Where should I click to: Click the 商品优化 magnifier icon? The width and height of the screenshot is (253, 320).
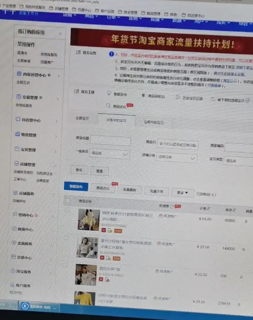[x=108, y=106]
